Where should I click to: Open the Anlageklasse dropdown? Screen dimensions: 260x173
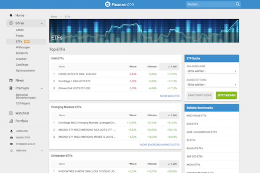click(x=212, y=71)
